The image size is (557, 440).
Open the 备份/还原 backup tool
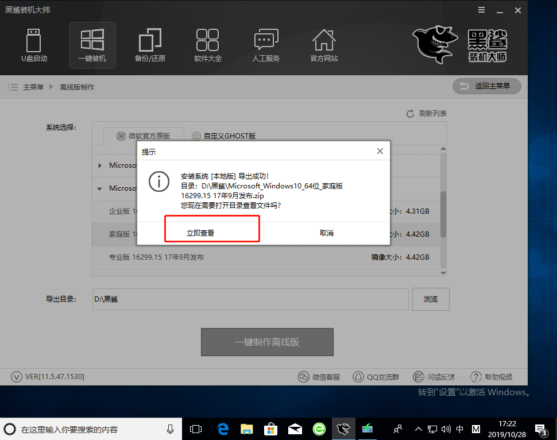(x=150, y=45)
